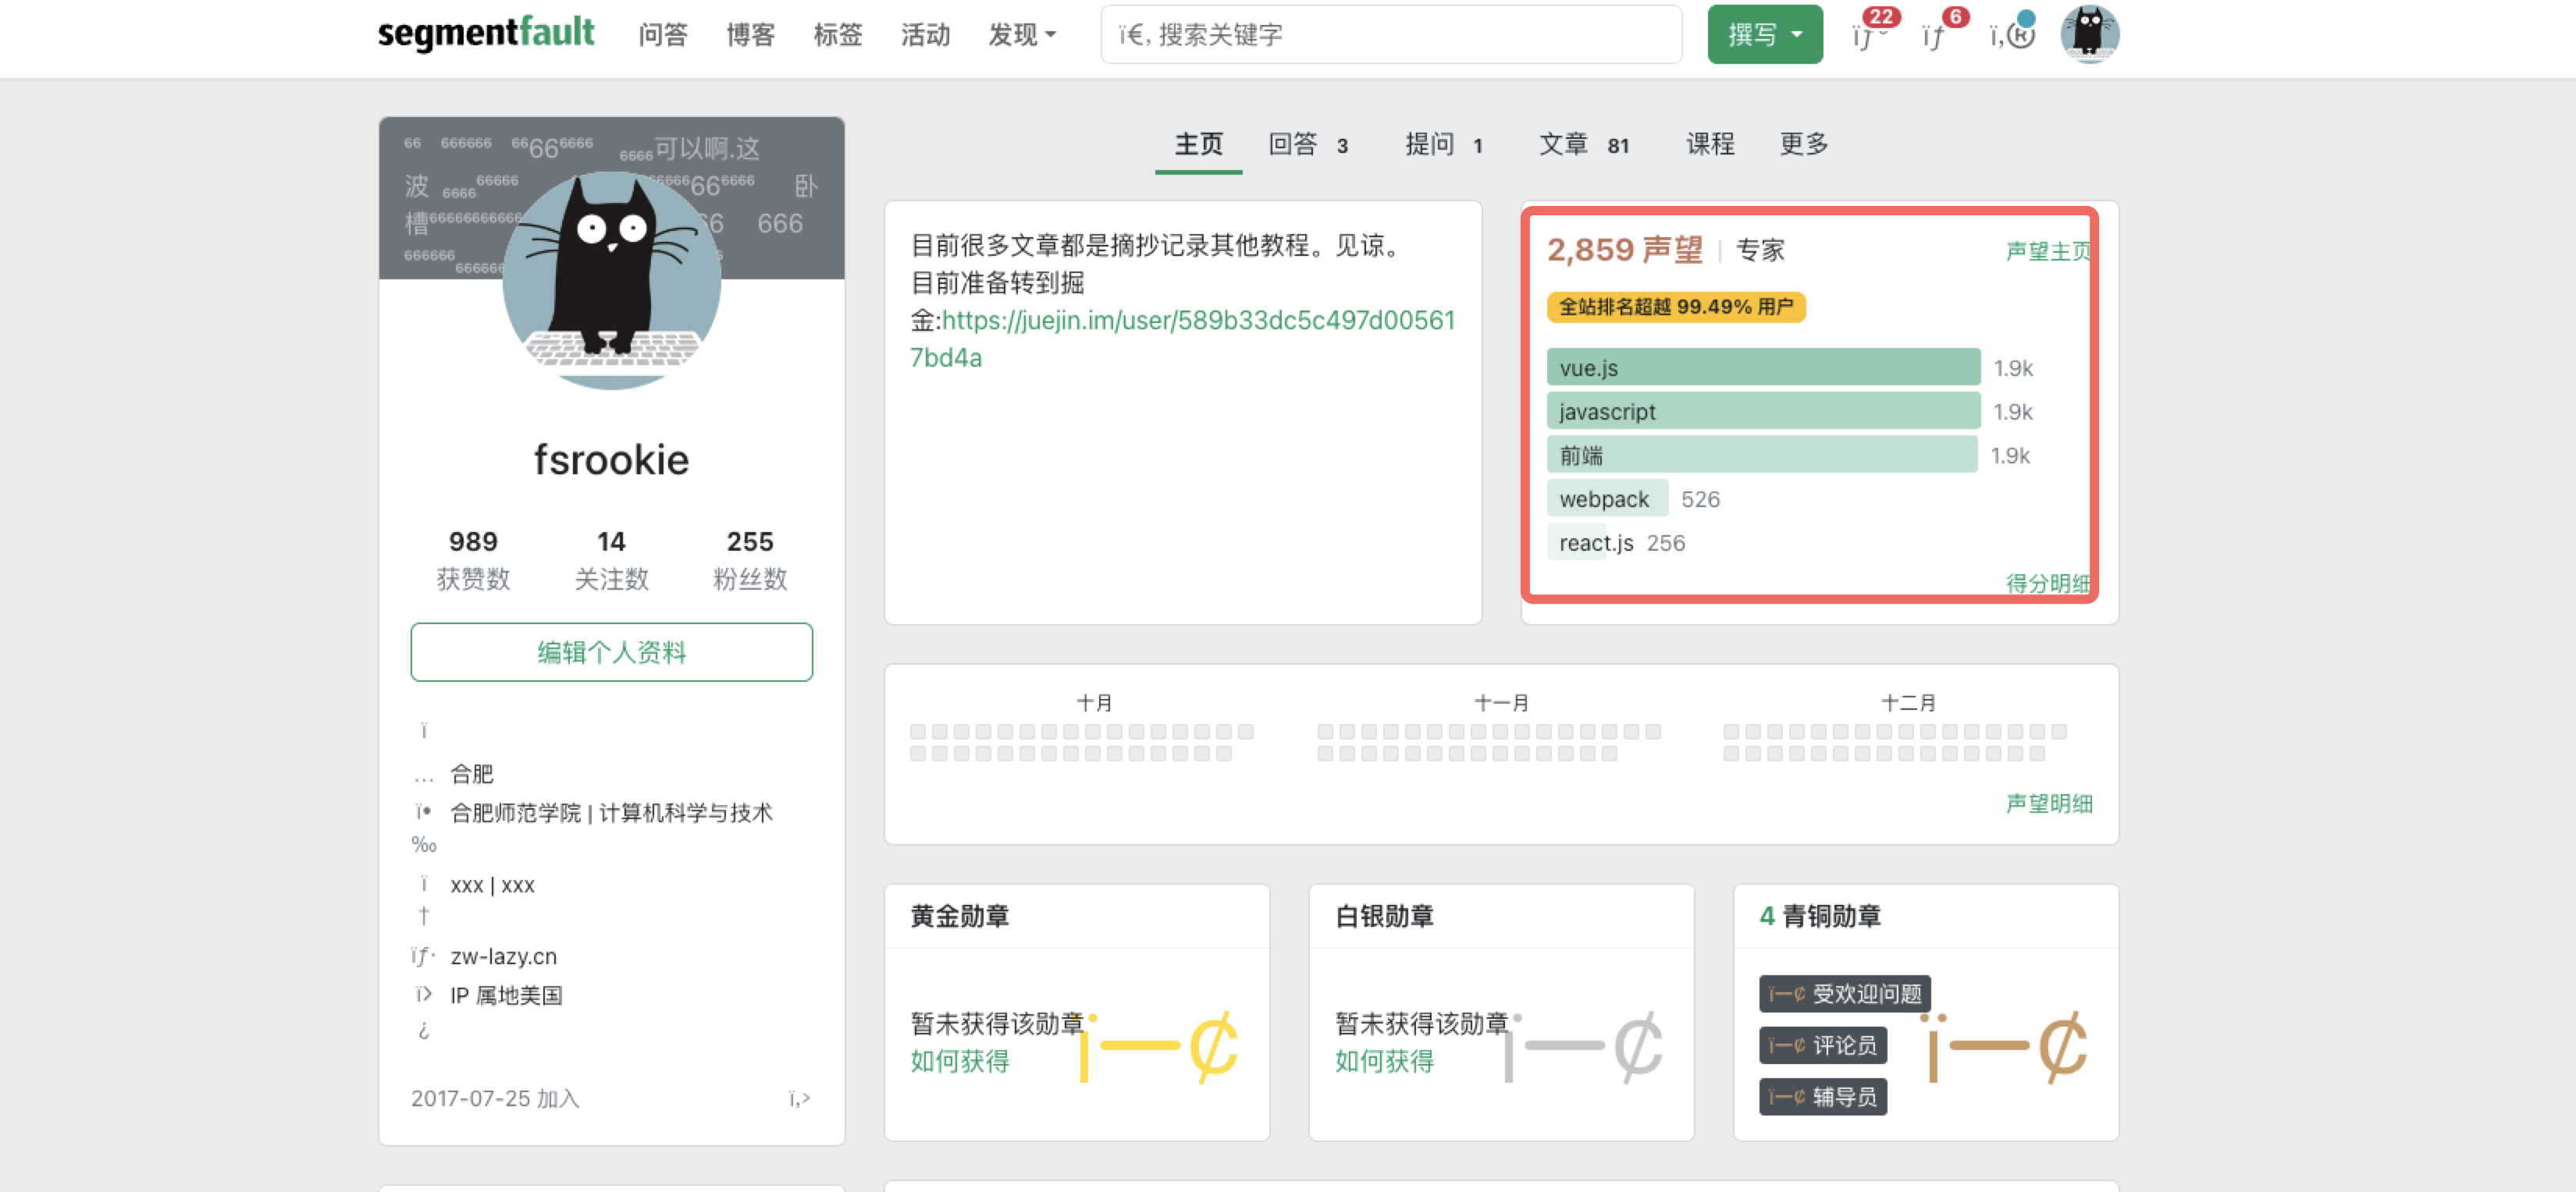Viewport: 2576px width, 1192px height.
Task: Click the fsrookie username
Action: click(611, 459)
